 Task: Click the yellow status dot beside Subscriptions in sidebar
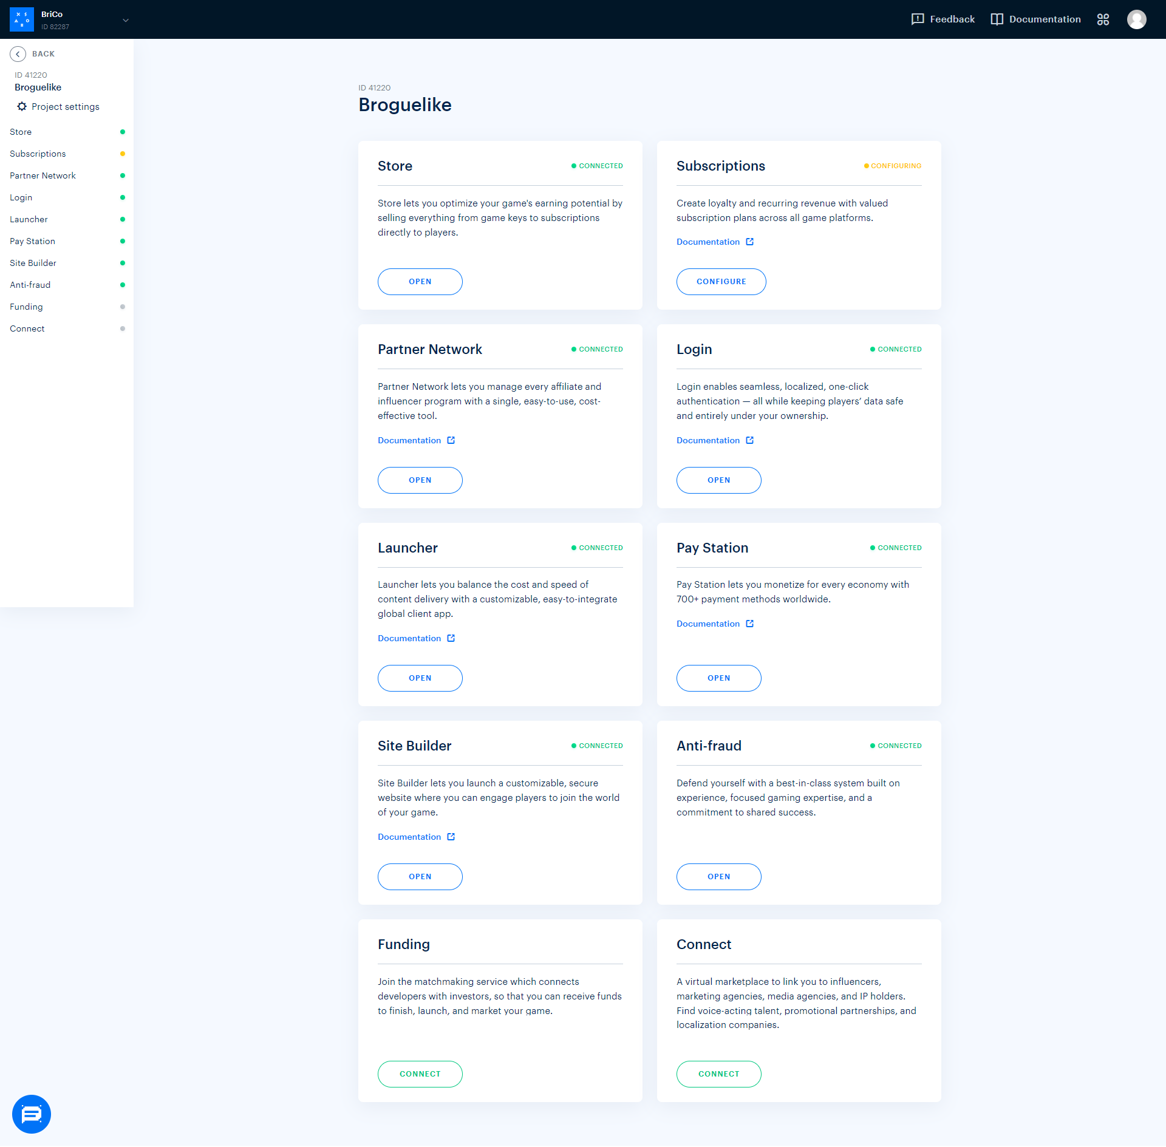[x=123, y=154]
